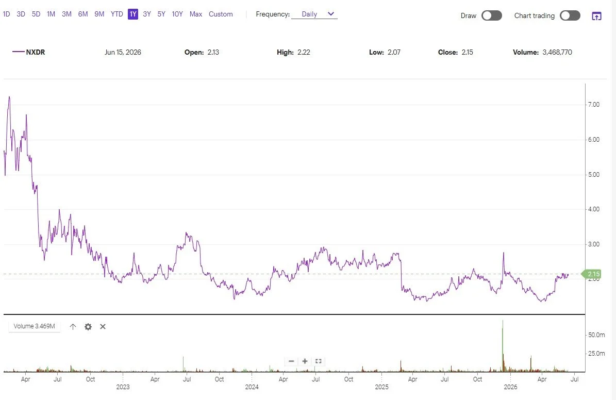The height and width of the screenshot is (400, 616).
Task: Select the 3D time range
Action: coord(21,14)
